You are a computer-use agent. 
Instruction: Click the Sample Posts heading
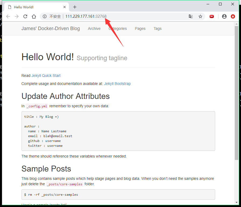point(46,169)
